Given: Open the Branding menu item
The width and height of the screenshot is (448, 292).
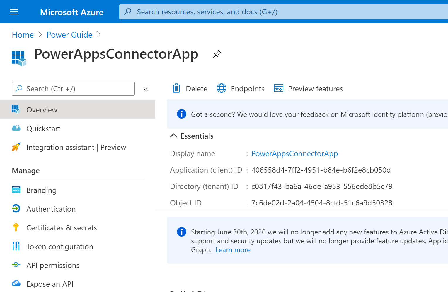Looking at the screenshot, I should tap(41, 190).
